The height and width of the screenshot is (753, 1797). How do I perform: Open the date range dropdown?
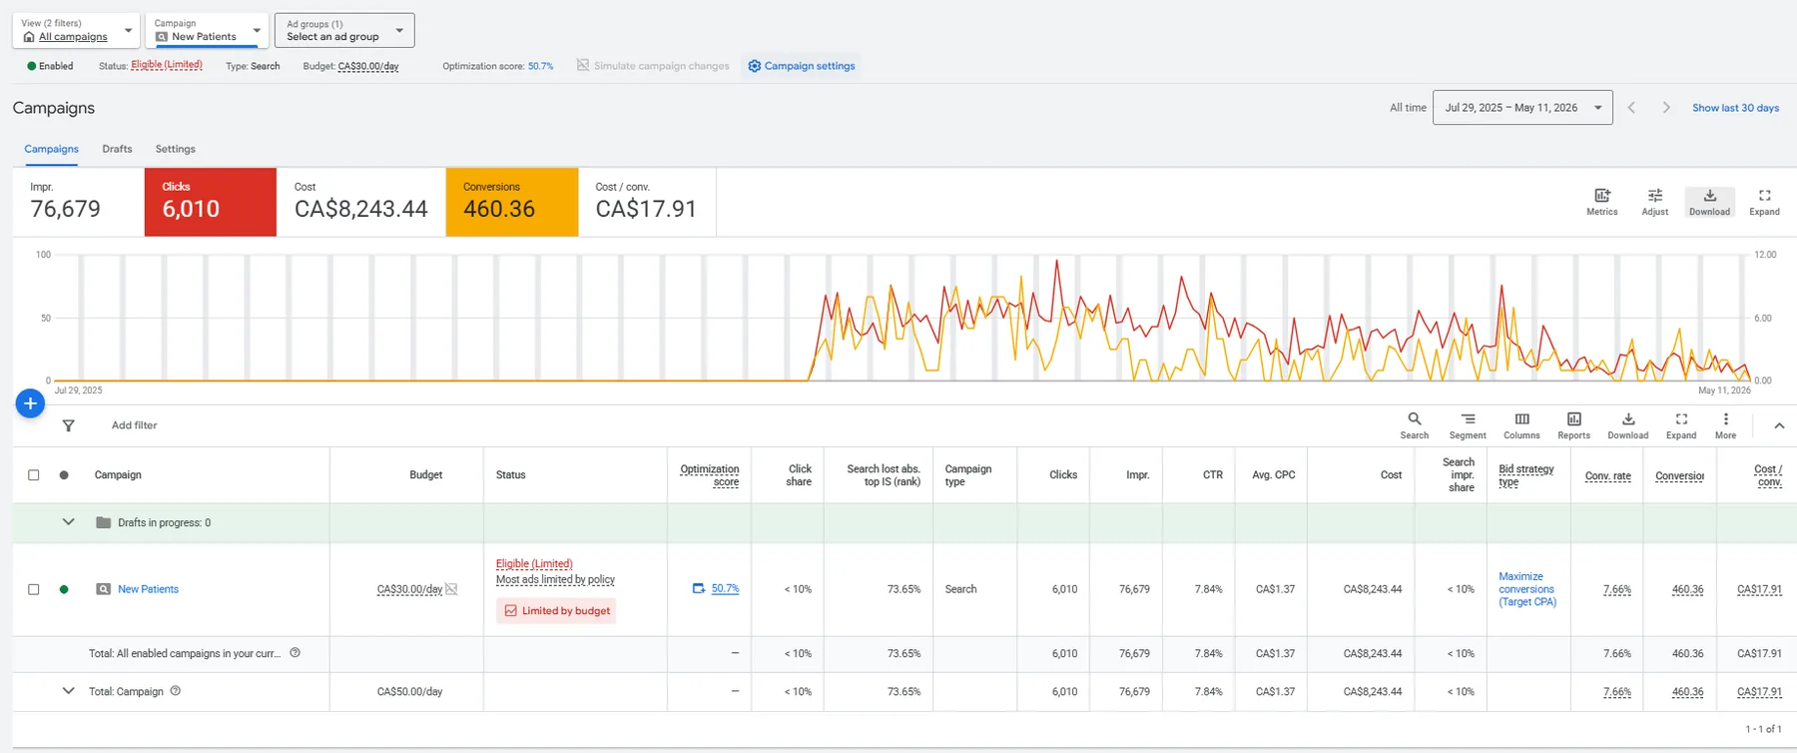coord(1522,108)
